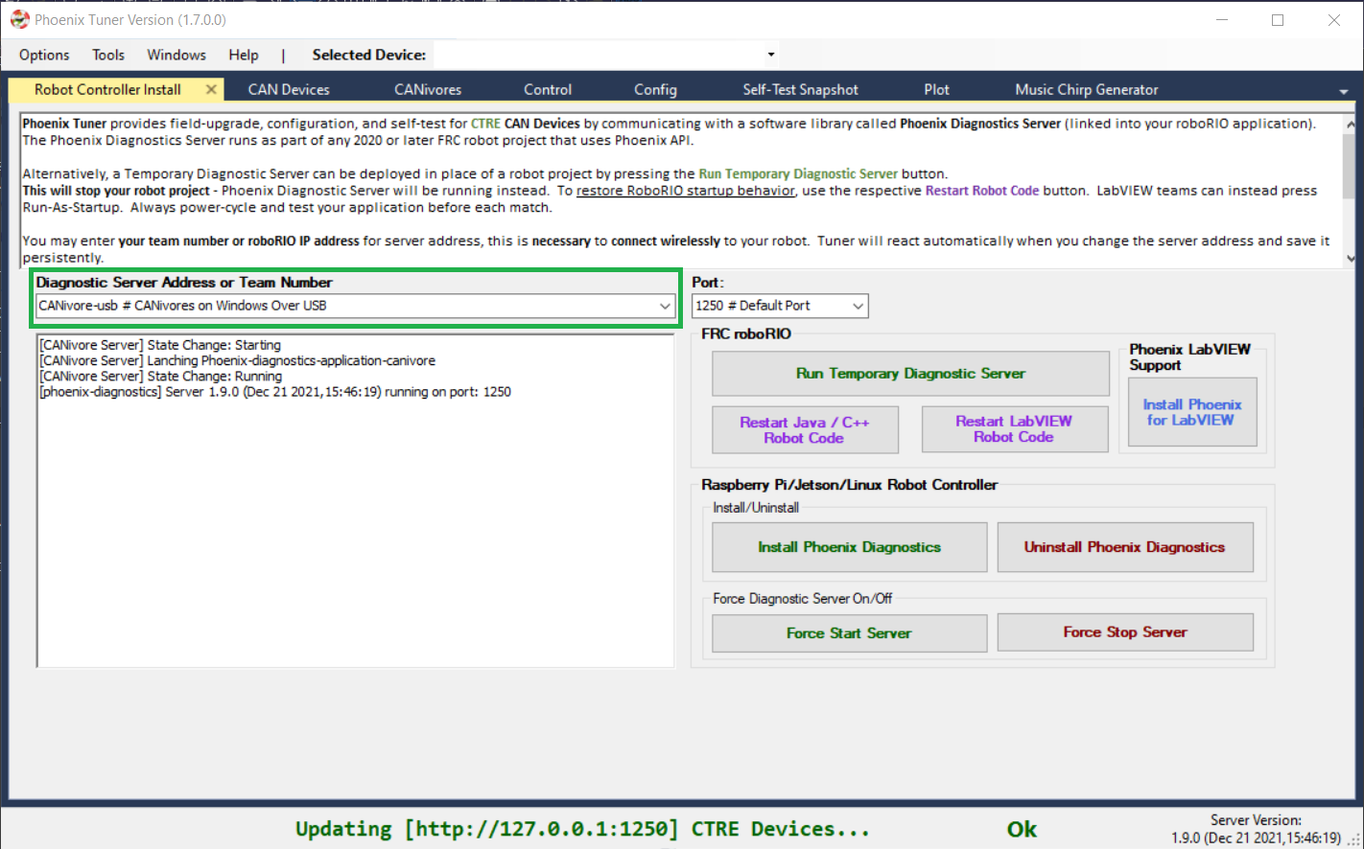Go to the Self-Test Snapshot tab

pyautogui.click(x=800, y=89)
